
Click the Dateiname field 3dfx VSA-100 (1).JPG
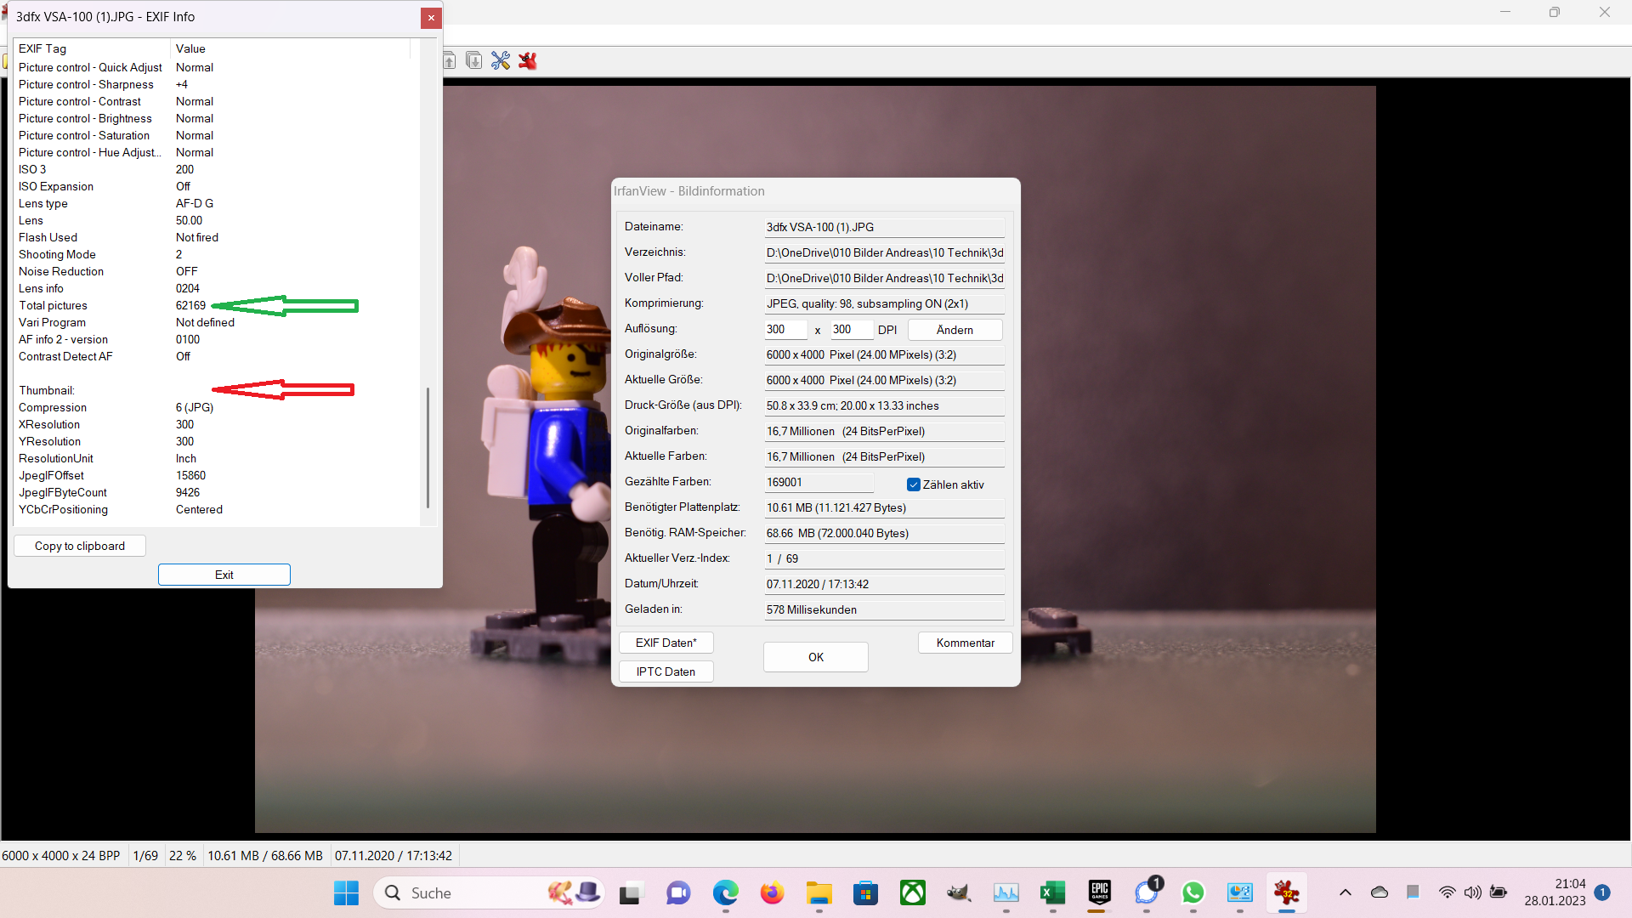(x=884, y=227)
